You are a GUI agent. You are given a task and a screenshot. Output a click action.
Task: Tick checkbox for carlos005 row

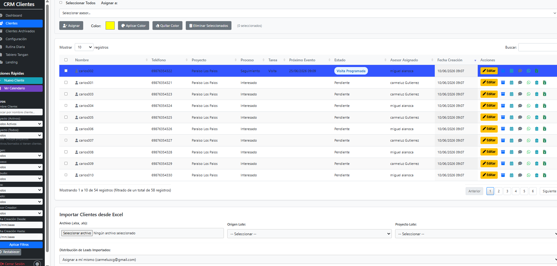click(66, 117)
